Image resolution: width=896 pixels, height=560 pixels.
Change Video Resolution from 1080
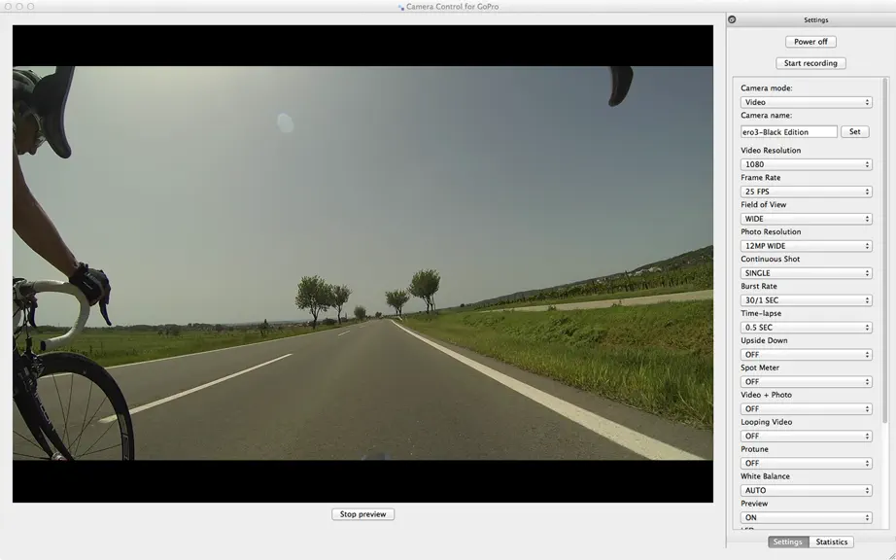pos(806,164)
